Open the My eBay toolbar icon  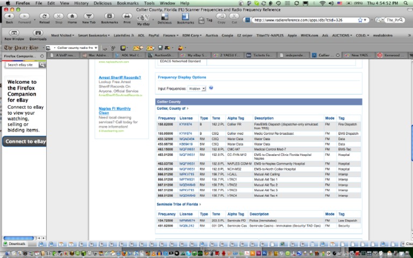[144, 18]
